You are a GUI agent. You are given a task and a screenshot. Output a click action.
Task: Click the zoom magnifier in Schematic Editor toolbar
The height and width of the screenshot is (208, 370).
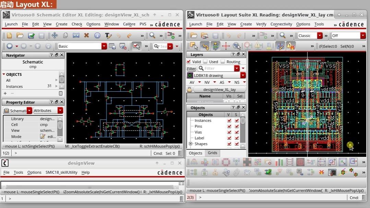point(152,35)
